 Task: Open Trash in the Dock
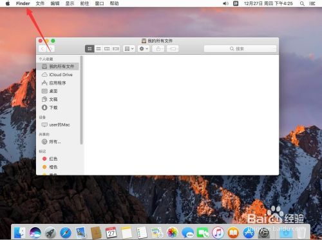tap(301, 233)
